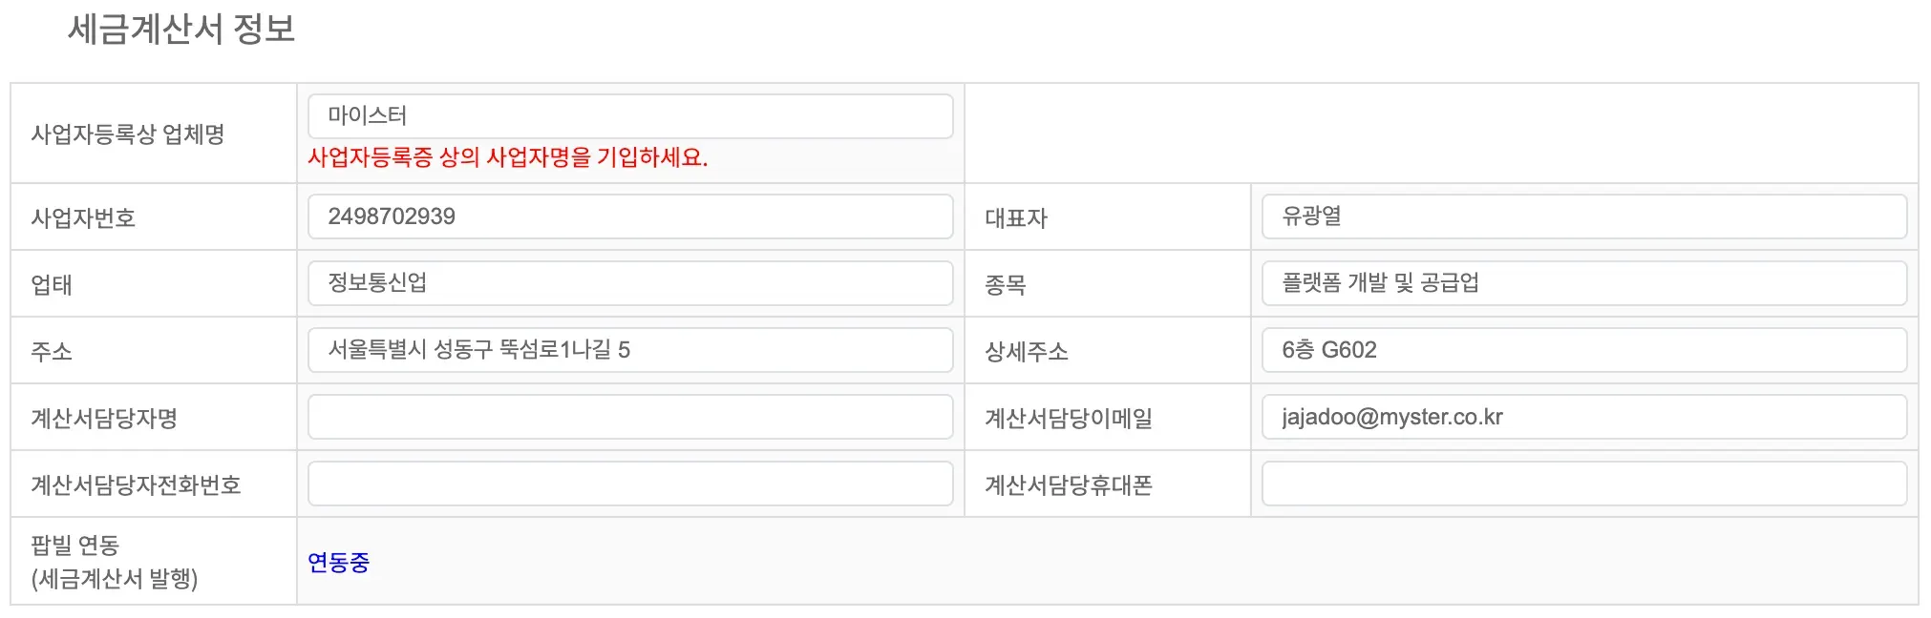Click the 계산서담당이메일 label
Viewport: 1931px width, 618px height.
tap(1069, 419)
